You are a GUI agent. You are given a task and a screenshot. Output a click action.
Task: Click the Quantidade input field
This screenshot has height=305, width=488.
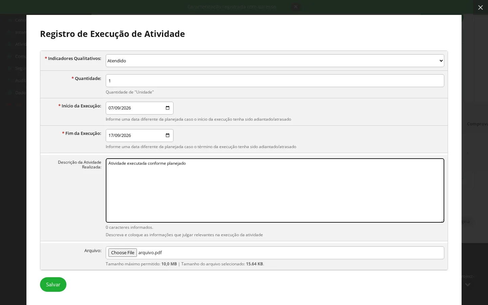tap(275, 81)
